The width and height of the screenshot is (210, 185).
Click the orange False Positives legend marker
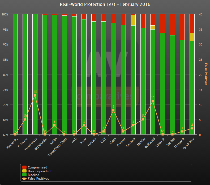24,179
